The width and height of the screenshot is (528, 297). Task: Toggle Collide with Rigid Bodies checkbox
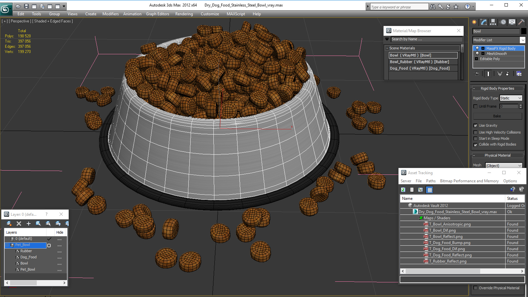(x=475, y=145)
